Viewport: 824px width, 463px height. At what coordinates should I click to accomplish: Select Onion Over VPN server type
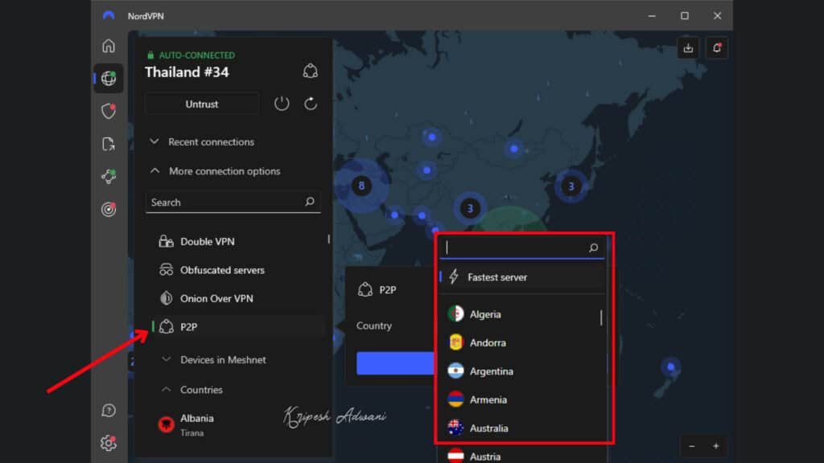coord(216,298)
